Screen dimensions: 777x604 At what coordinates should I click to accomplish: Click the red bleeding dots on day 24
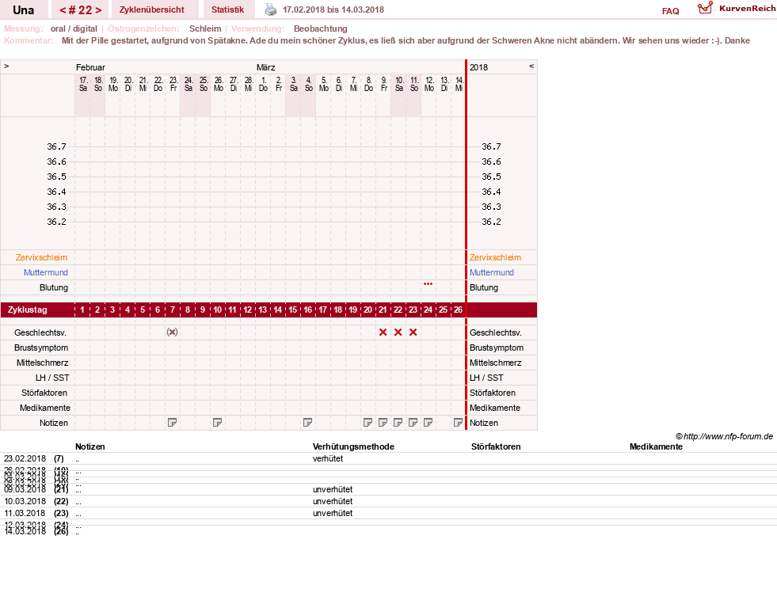[x=428, y=283]
